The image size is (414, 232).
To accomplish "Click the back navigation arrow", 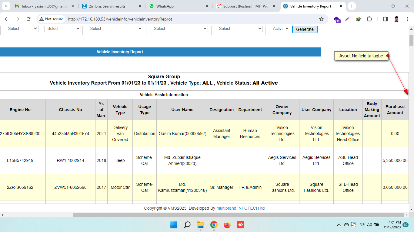I will 7,19.
